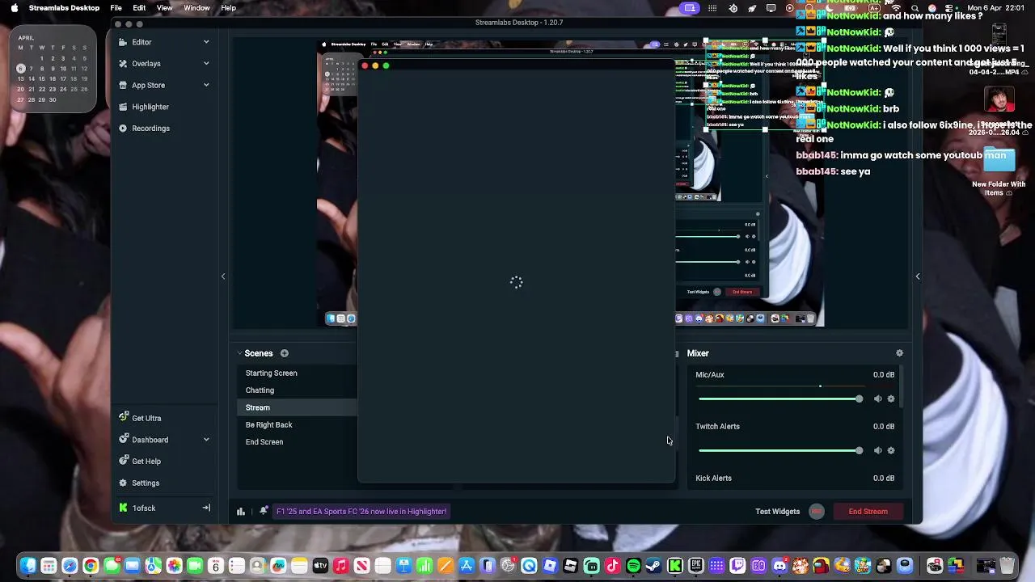Open Among Us from the Dock

(x=821, y=566)
